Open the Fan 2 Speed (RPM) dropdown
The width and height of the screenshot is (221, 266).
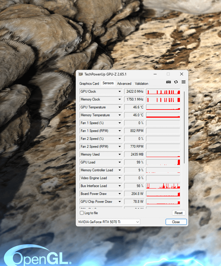(119, 146)
